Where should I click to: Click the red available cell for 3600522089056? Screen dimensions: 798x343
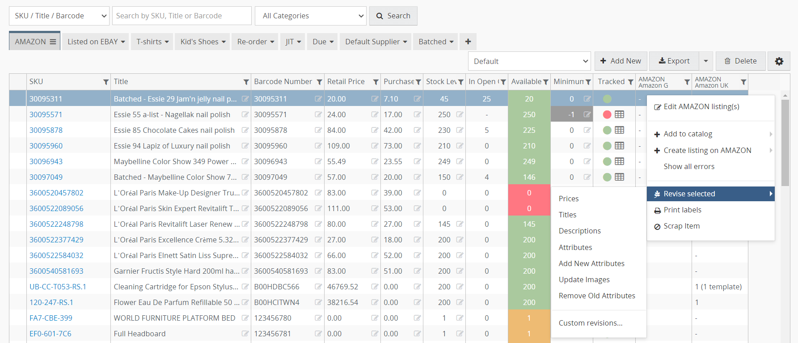[x=529, y=208]
